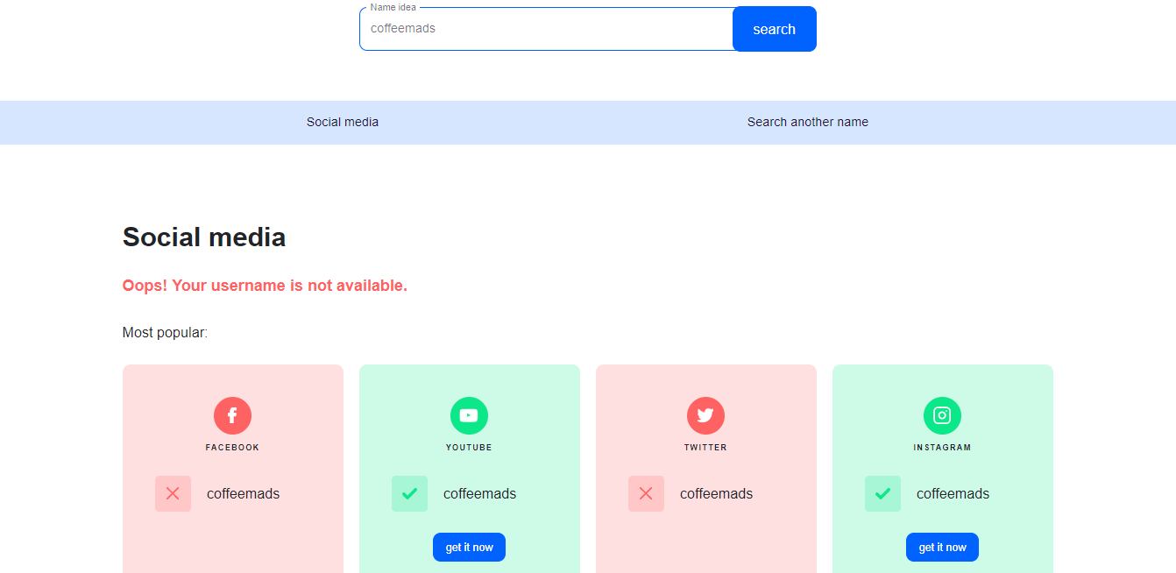Select Search another name in the navigation bar
Viewport: 1176px width, 573px height.
pyautogui.click(x=807, y=122)
